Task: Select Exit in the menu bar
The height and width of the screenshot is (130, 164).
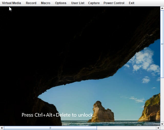Action: coord(131,3)
